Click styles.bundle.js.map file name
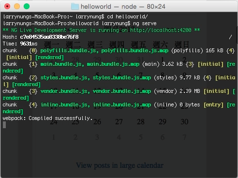 pyautogui.click(x=122, y=78)
